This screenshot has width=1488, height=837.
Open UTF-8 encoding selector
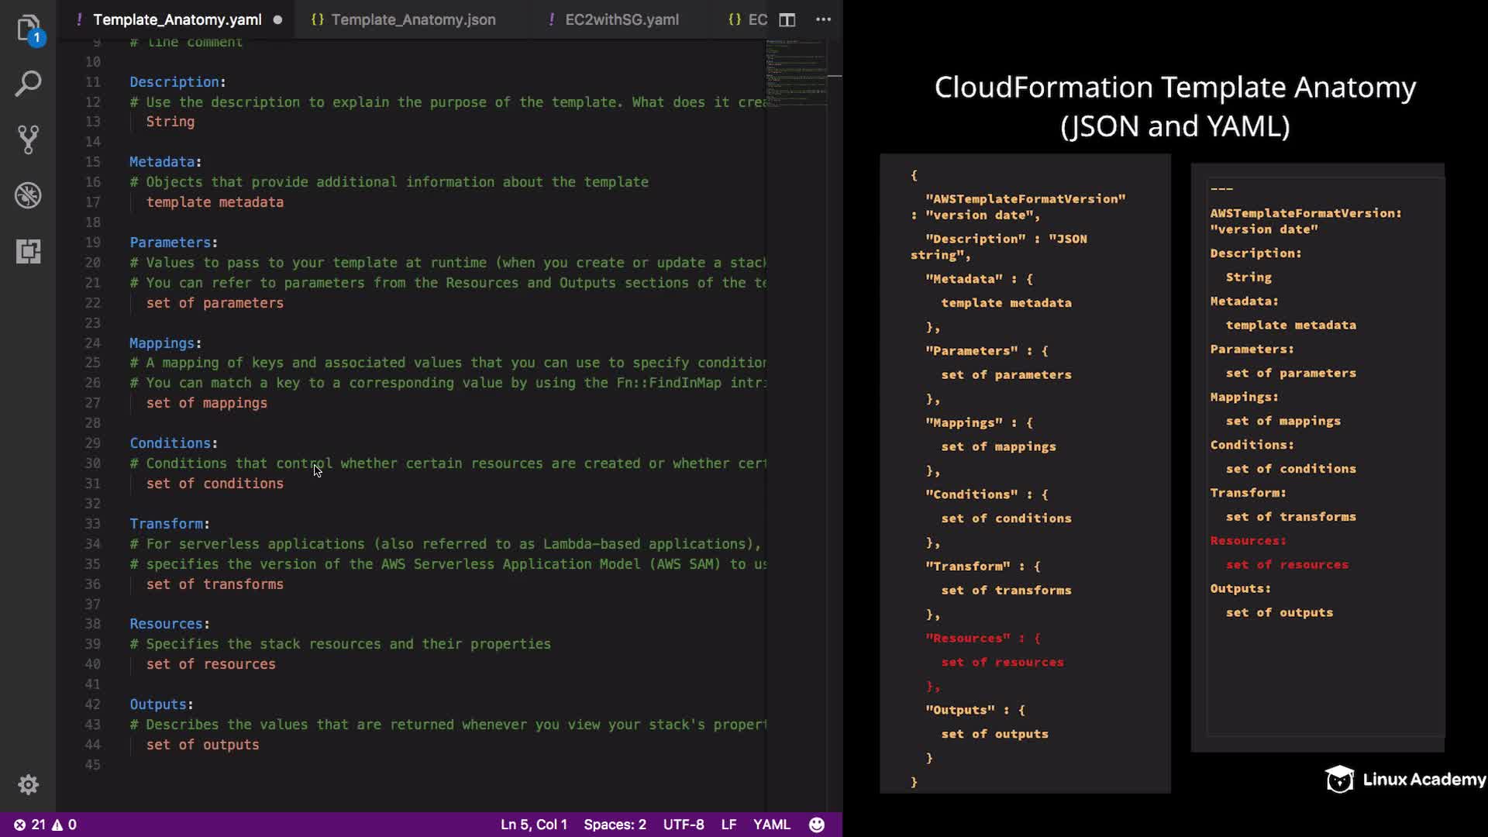tap(683, 825)
